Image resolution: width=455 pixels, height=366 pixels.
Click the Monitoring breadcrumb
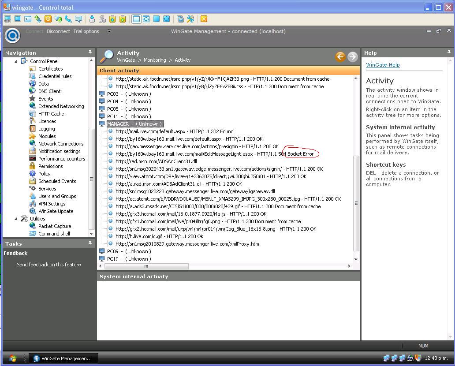(x=155, y=60)
